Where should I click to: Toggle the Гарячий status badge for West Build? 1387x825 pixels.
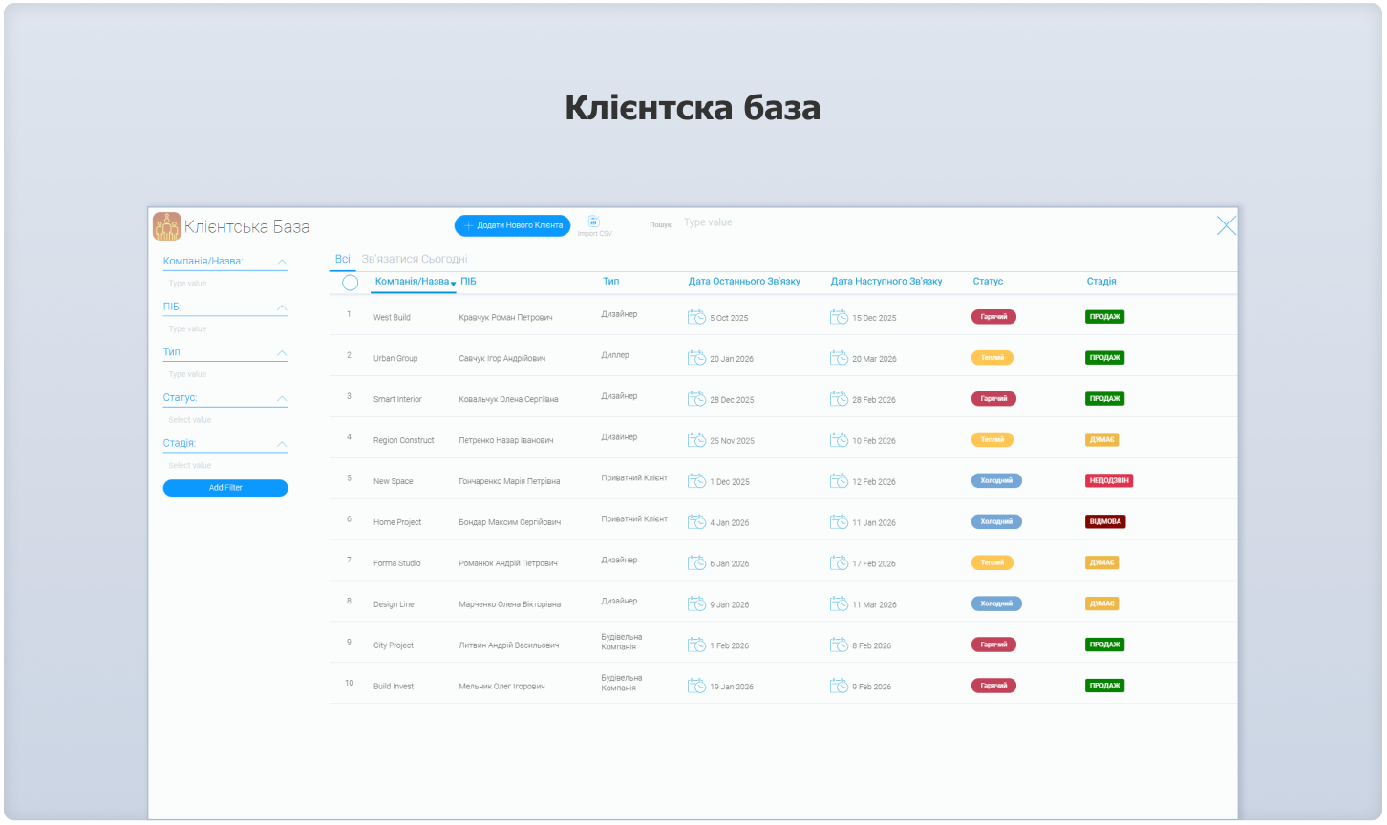coord(993,316)
